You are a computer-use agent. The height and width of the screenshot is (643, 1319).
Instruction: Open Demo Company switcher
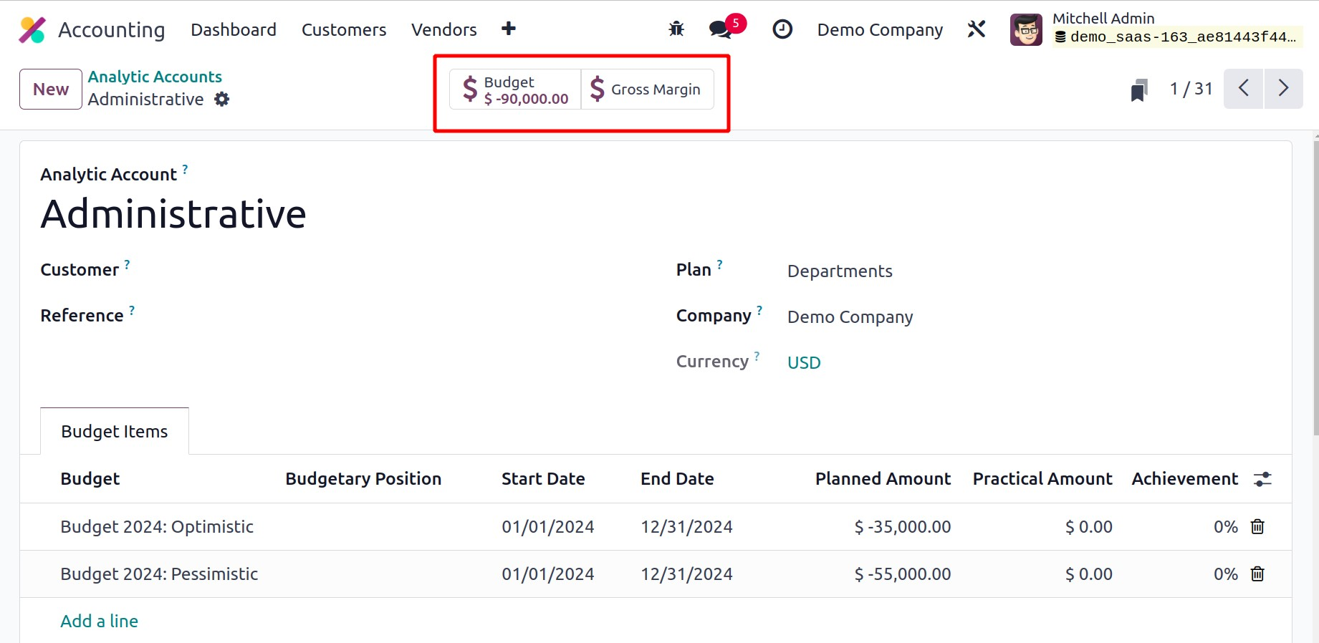click(x=879, y=30)
